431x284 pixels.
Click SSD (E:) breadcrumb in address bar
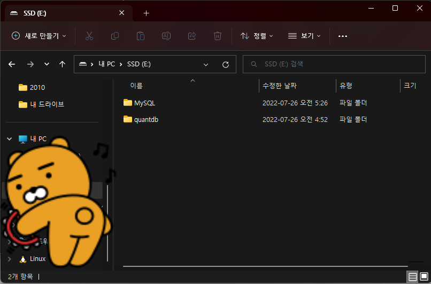[x=139, y=64]
